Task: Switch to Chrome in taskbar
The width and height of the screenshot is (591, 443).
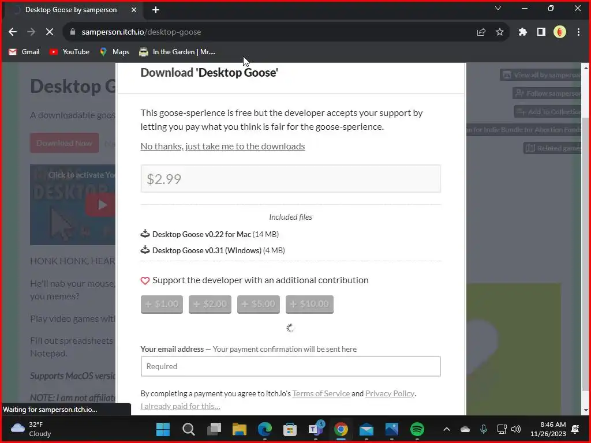Action: point(341,429)
